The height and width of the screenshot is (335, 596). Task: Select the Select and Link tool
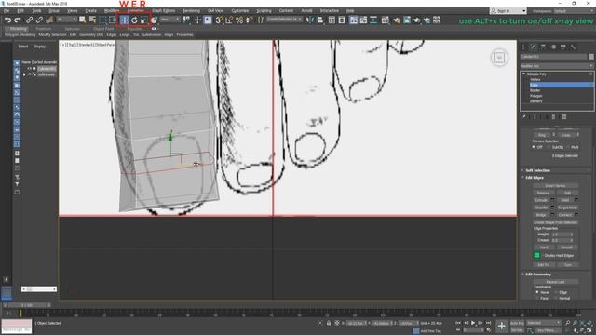(29, 20)
